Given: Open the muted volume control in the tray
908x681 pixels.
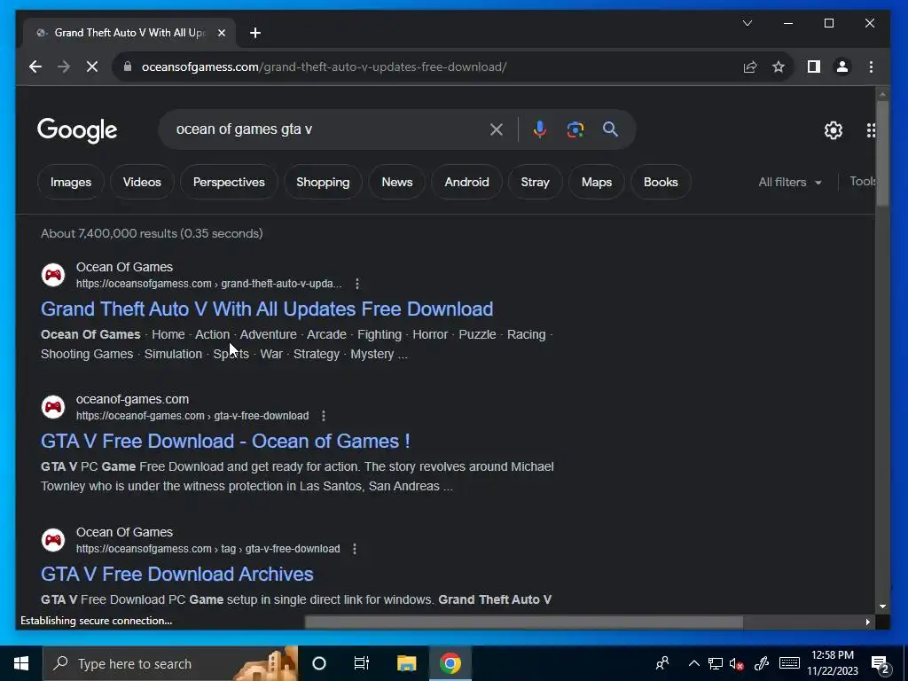Looking at the screenshot, I should point(737,663).
